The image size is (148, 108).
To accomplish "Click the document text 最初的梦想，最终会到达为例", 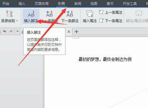I will [105, 59].
